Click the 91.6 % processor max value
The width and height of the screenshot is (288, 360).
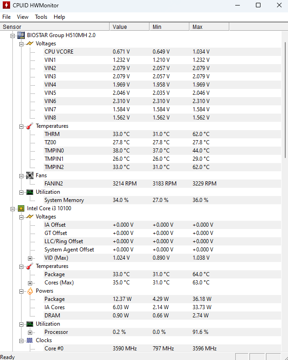tap(200, 332)
